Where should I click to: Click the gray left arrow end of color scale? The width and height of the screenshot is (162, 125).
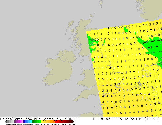[x=6, y=122]
